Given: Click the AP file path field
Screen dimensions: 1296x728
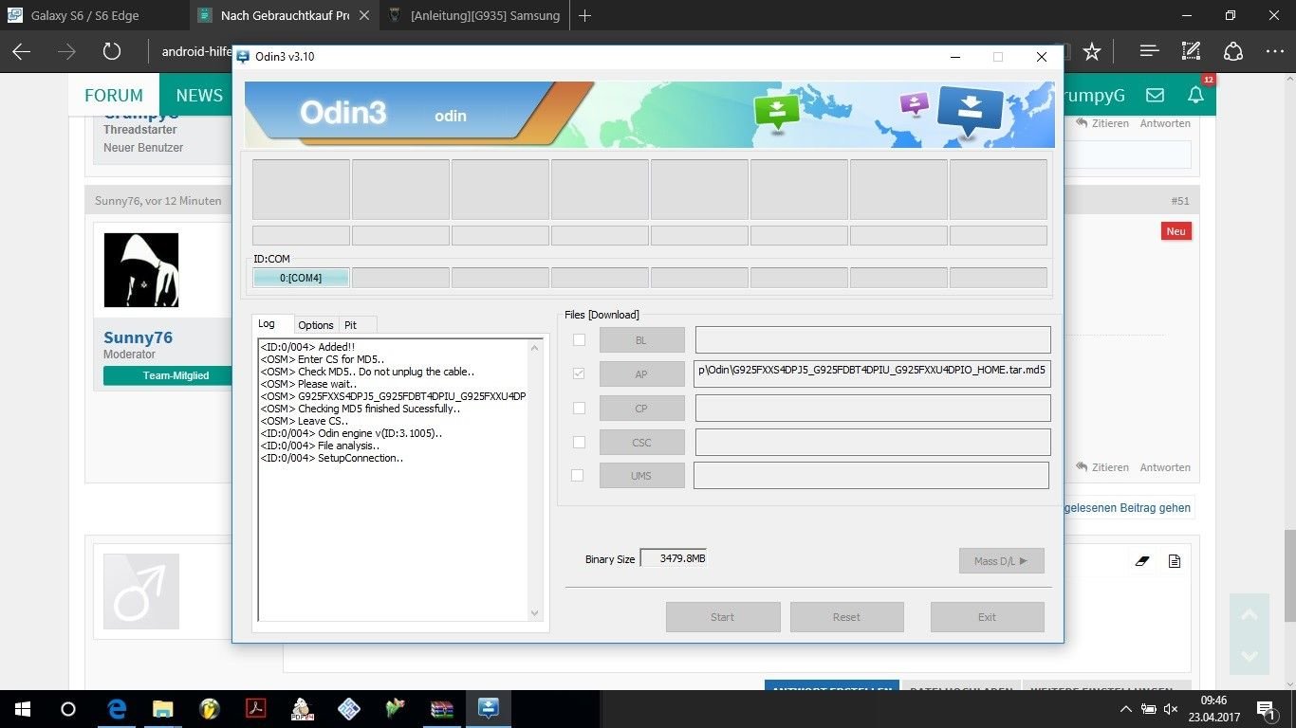Looking at the screenshot, I should tap(872, 373).
